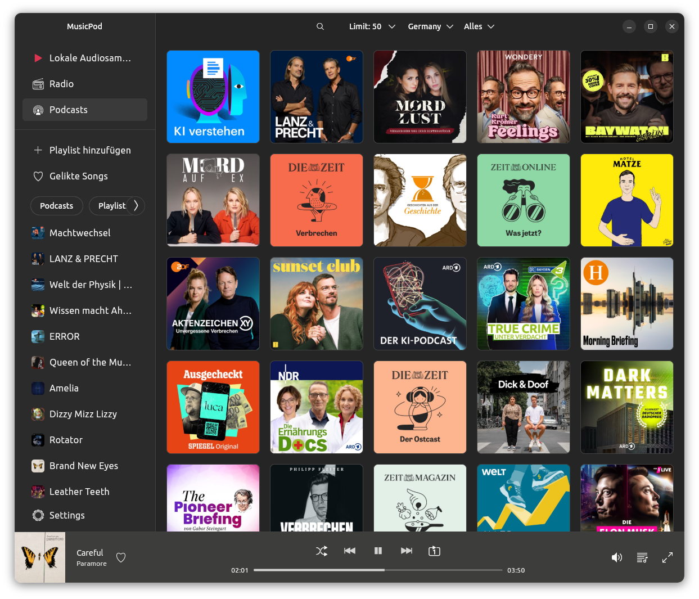
Task: Open the playback queue icon
Action: pos(642,557)
